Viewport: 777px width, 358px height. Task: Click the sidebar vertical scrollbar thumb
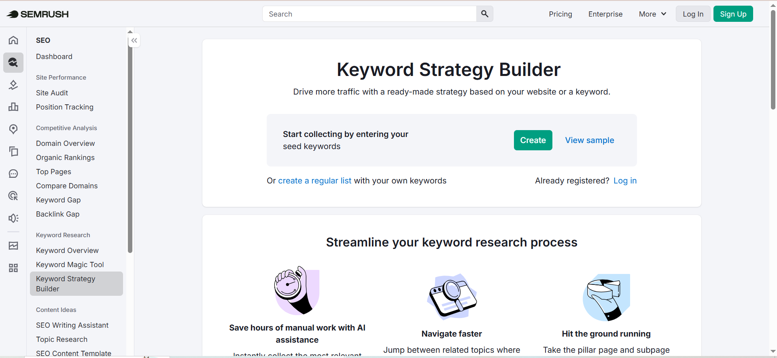point(130,144)
